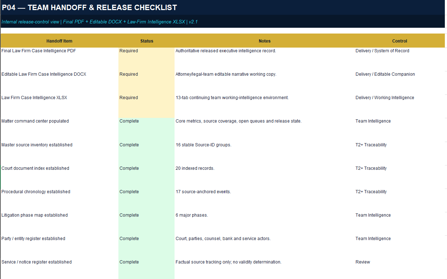The height and width of the screenshot is (279, 447).
Task: Click the Notes column header
Action: tap(265, 41)
